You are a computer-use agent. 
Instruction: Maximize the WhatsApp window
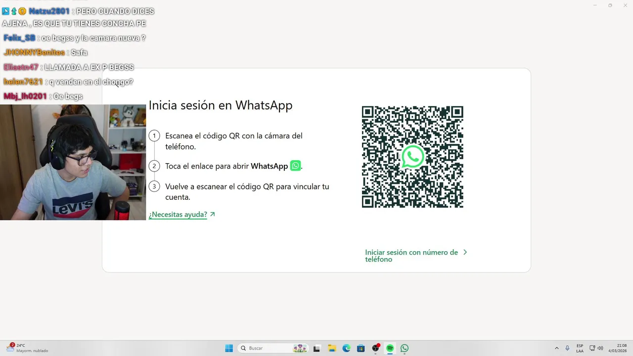click(x=610, y=5)
